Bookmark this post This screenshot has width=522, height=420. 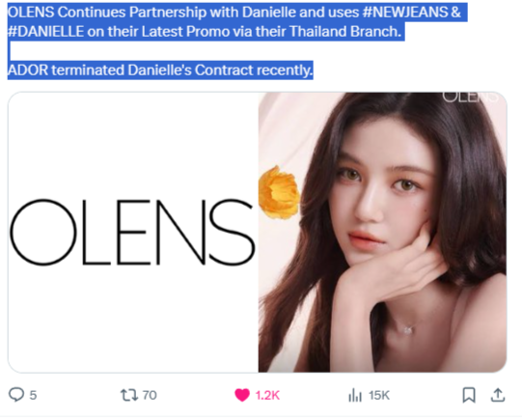point(469,395)
